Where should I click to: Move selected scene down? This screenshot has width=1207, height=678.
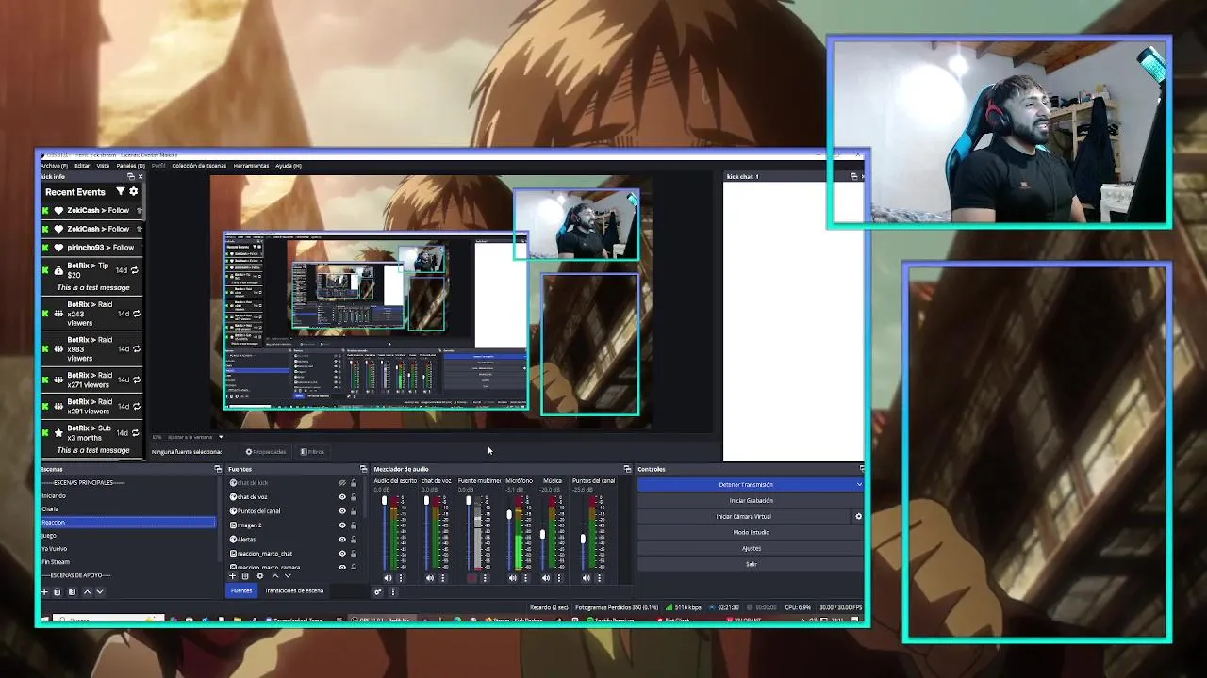point(100,591)
